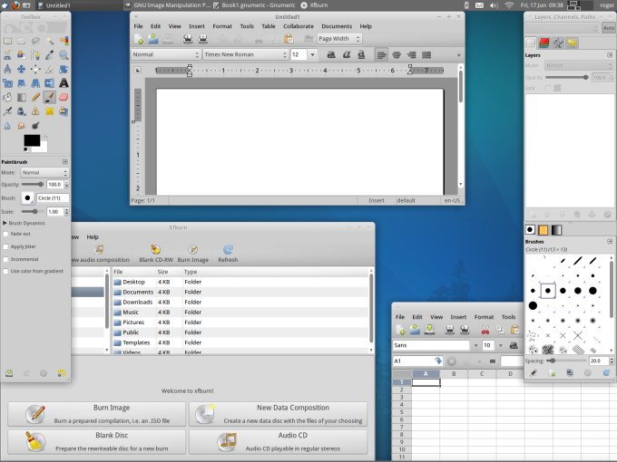Enable Incremental checkbox
This screenshot has width=617, height=462.
coord(5,259)
